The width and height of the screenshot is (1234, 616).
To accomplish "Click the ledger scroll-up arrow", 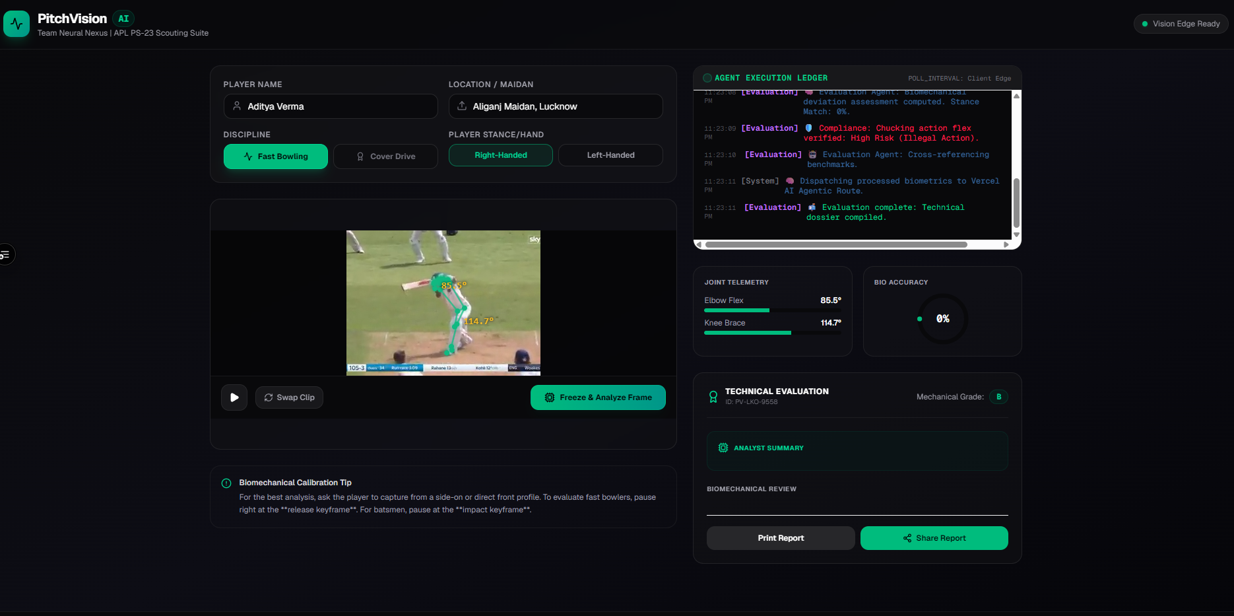I will [1016, 96].
